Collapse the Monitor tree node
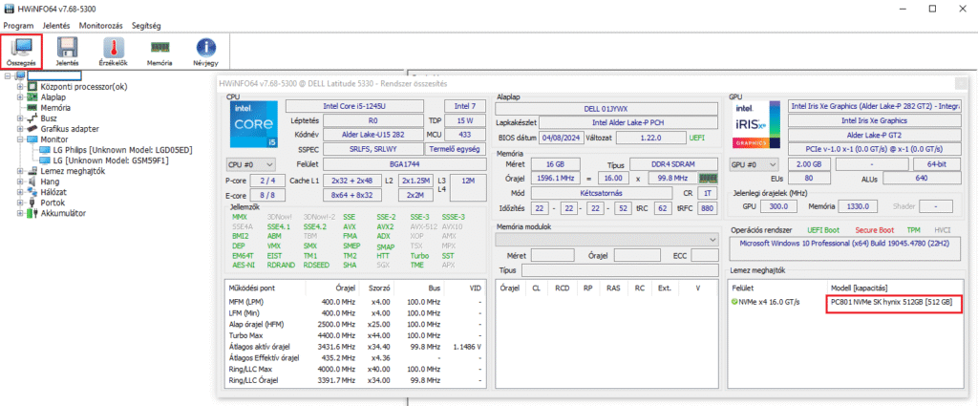This screenshot has height=406, width=978. click(21, 139)
